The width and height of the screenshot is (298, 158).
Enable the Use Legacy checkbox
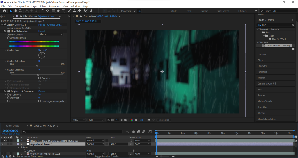point(40,101)
